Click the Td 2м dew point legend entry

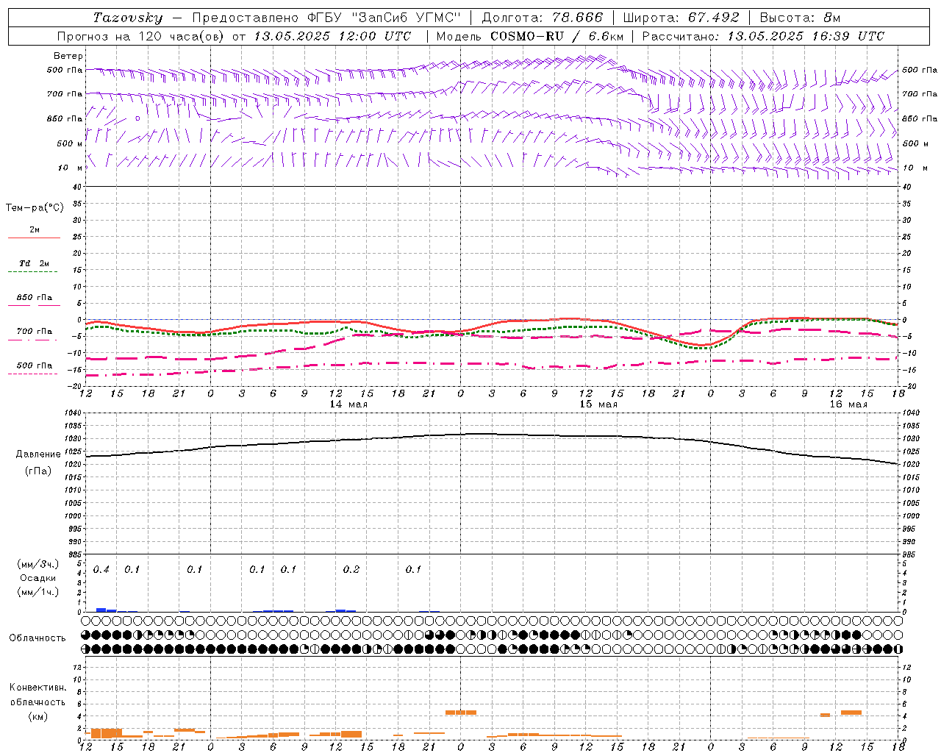point(35,263)
